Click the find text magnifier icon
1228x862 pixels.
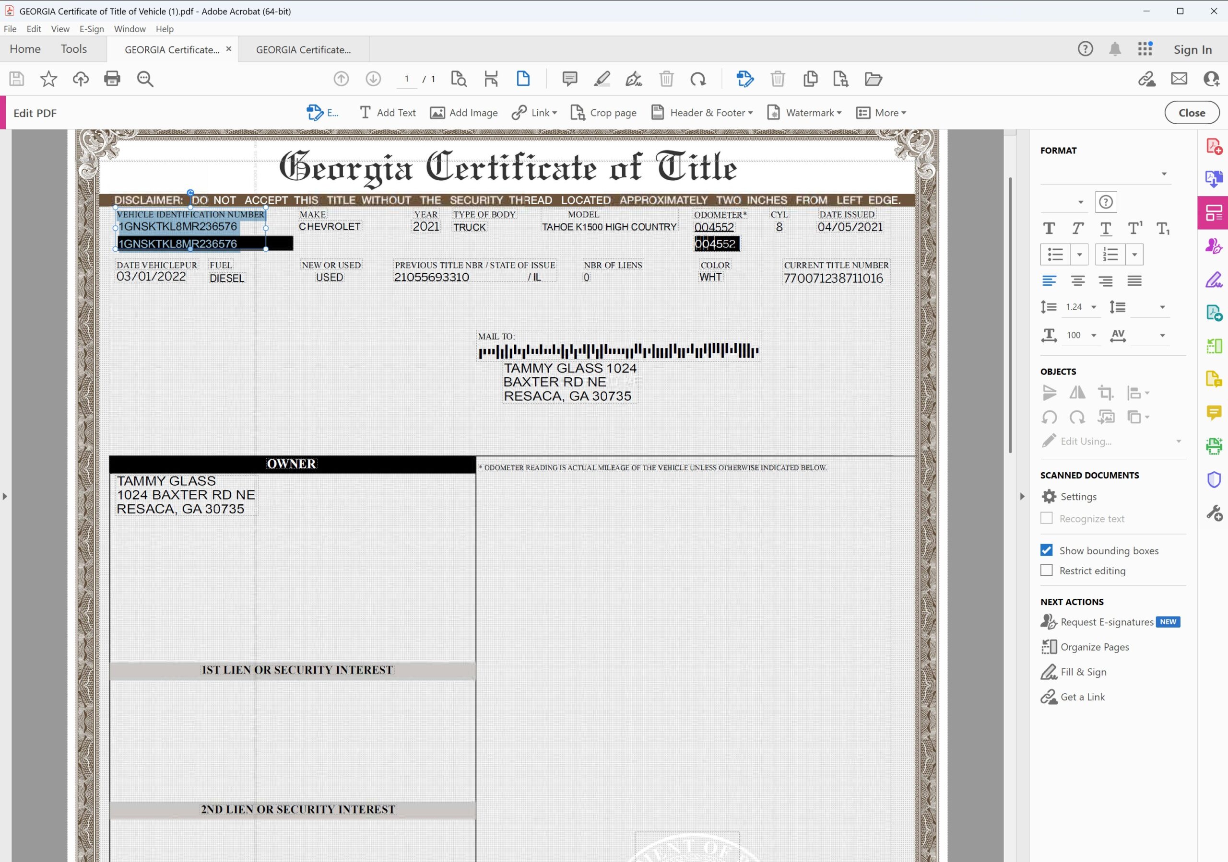(145, 79)
